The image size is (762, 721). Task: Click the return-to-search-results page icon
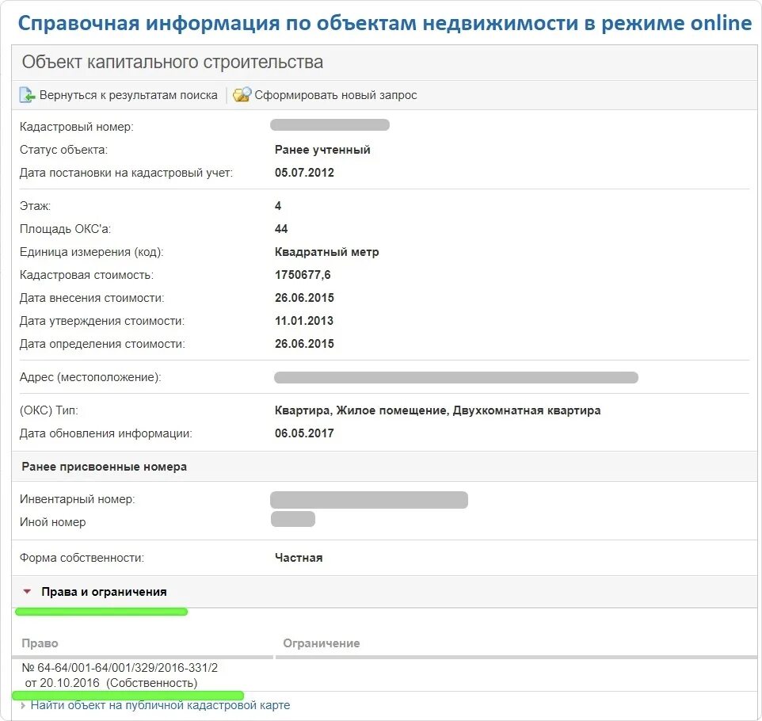point(27,95)
